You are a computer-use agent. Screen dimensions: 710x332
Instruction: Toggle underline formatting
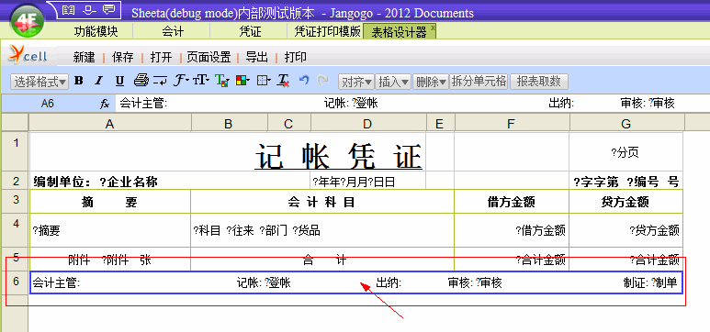pos(119,81)
